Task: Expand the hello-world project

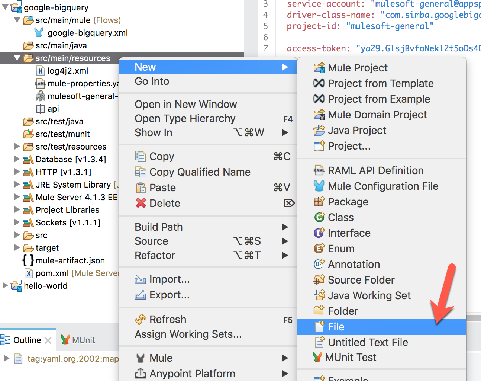Action: (x=5, y=286)
